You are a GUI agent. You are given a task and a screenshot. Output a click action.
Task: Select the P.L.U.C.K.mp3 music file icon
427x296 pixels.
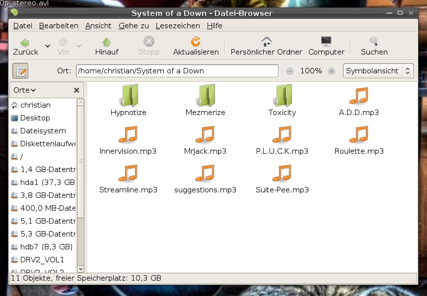point(282,134)
